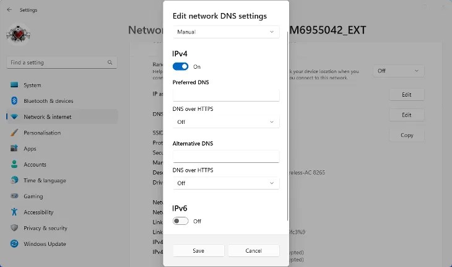The width and height of the screenshot is (452, 267).
Task: Click the Preferred DNS input field
Action: coord(226,95)
